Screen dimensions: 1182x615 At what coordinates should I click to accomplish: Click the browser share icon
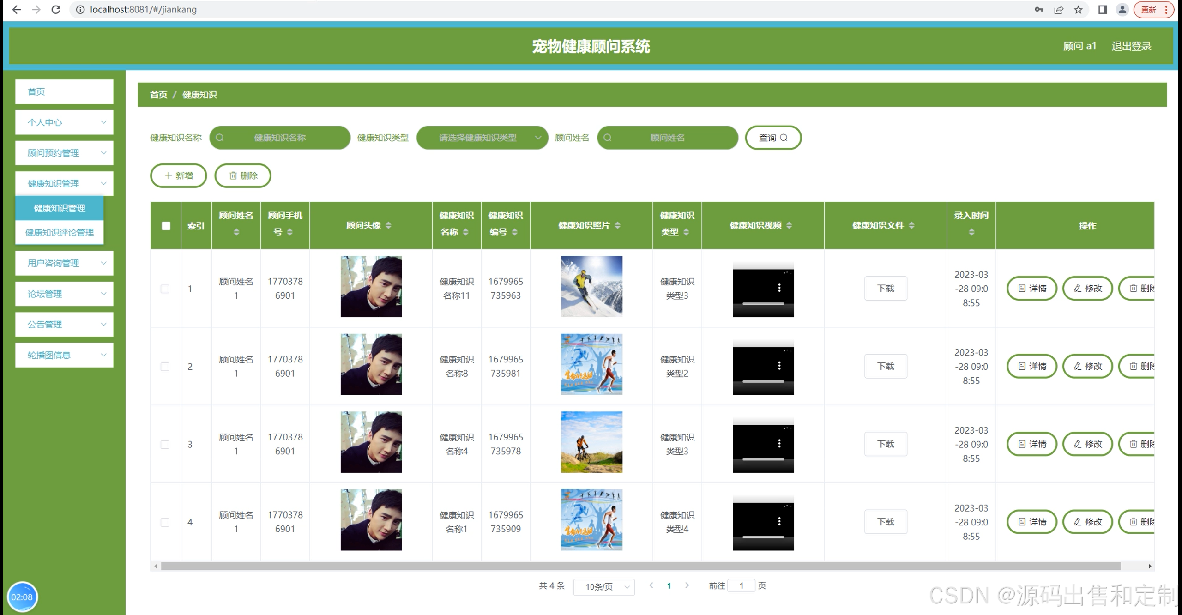click(1059, 10)
